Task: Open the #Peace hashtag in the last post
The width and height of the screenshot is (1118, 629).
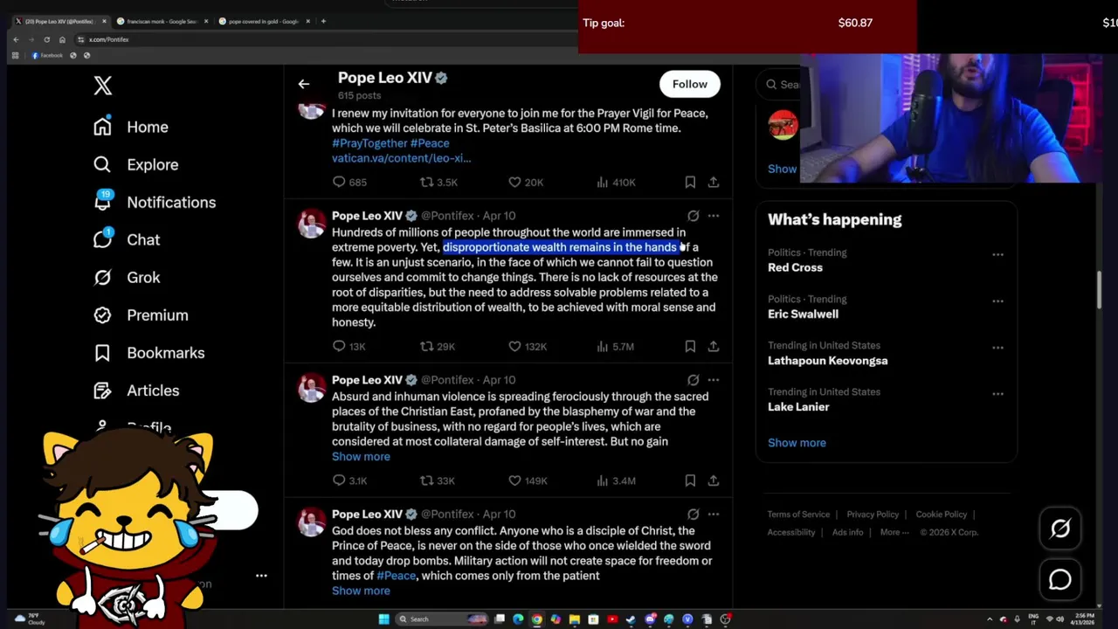Action: 396,576
